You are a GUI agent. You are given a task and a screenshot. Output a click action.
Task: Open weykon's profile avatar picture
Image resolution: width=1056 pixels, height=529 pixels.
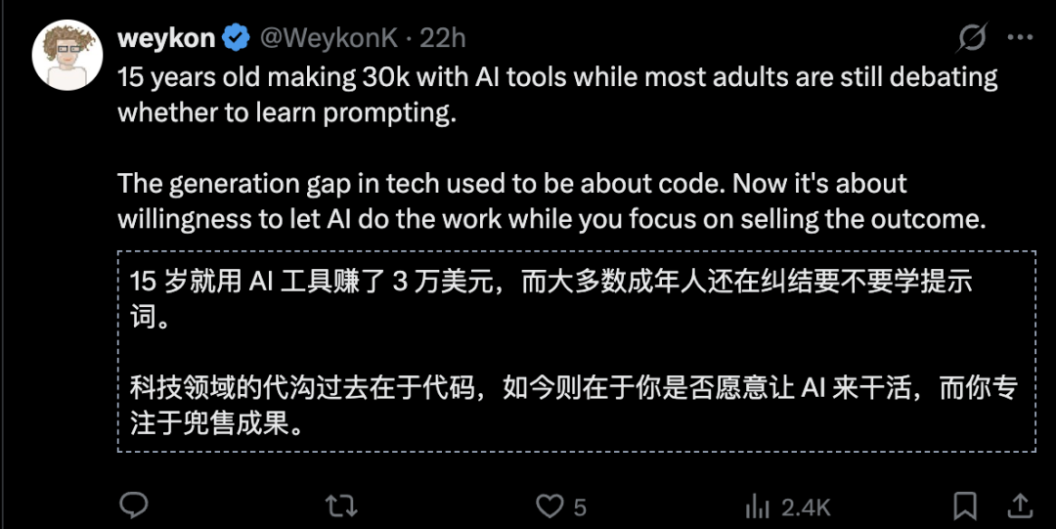point(67,56)
